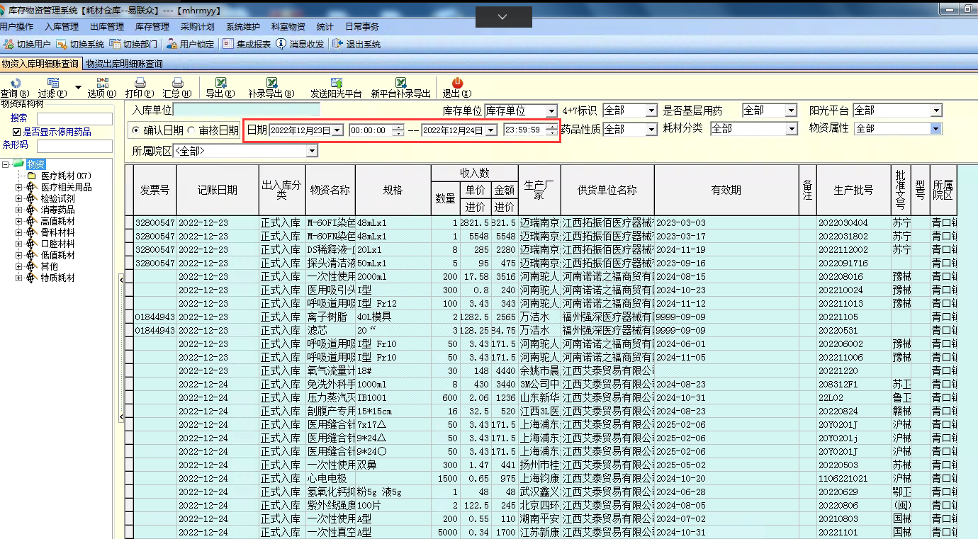The height and width of the screenshot is (539, 978).
Task: Open the 库存单位 dropdown
Action: (x=551, y=111)
